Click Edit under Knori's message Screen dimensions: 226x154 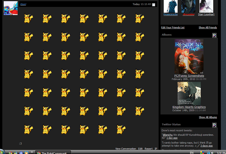click(x=140, y=149)
